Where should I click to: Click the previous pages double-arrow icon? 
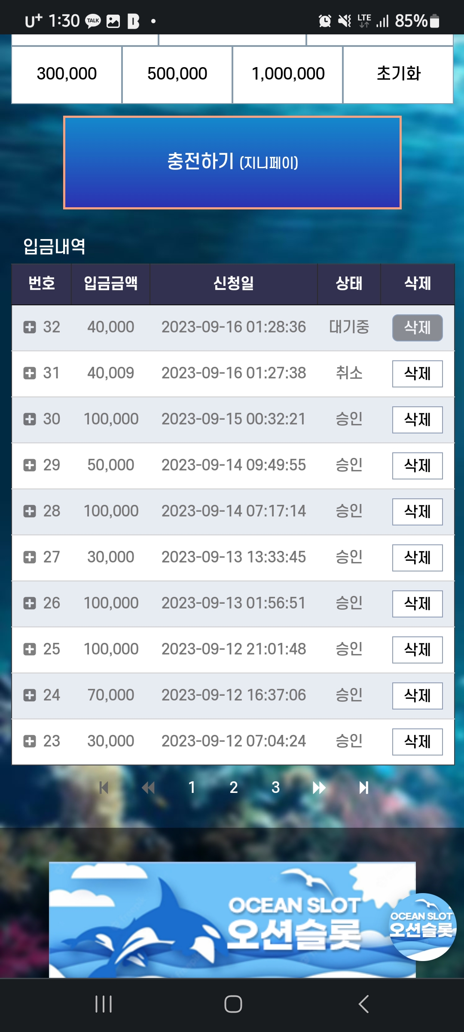click(148, 788)
